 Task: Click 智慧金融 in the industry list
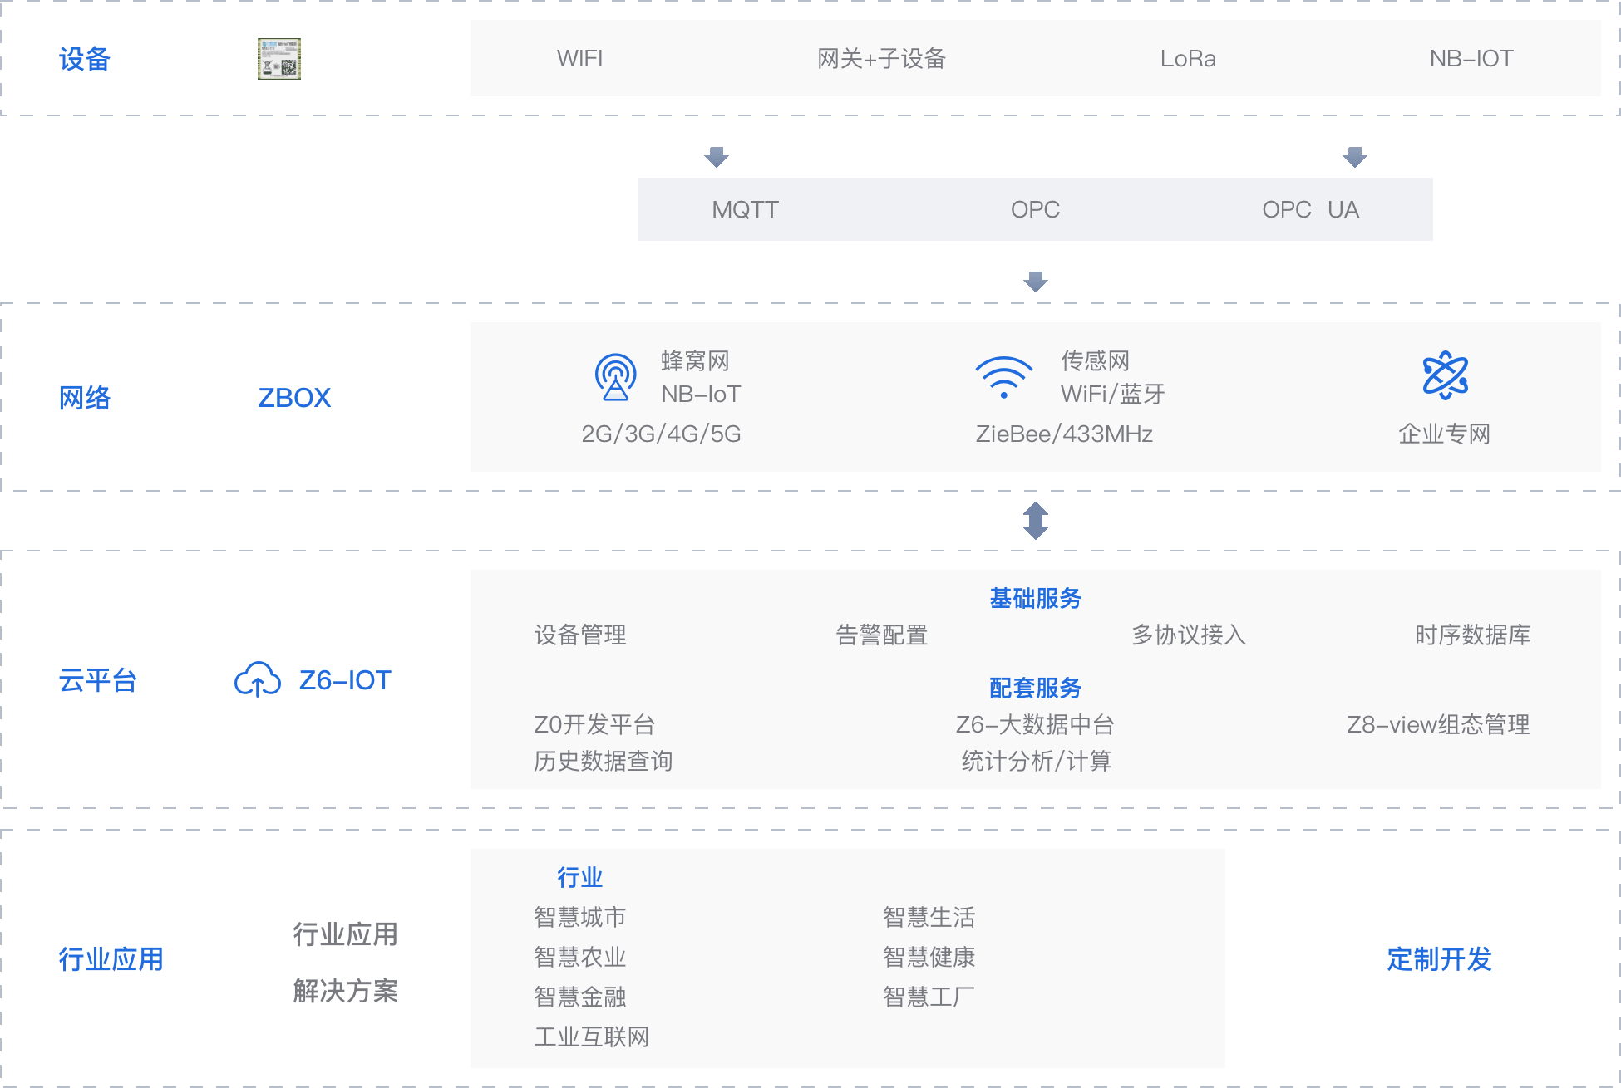[580, 997]
